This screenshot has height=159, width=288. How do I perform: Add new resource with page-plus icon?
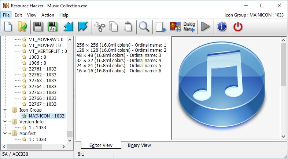pyautogui.click(x=160, y=27)
